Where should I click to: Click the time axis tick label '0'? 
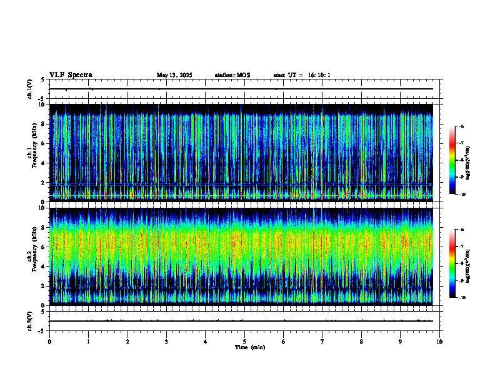coord(49,342)
